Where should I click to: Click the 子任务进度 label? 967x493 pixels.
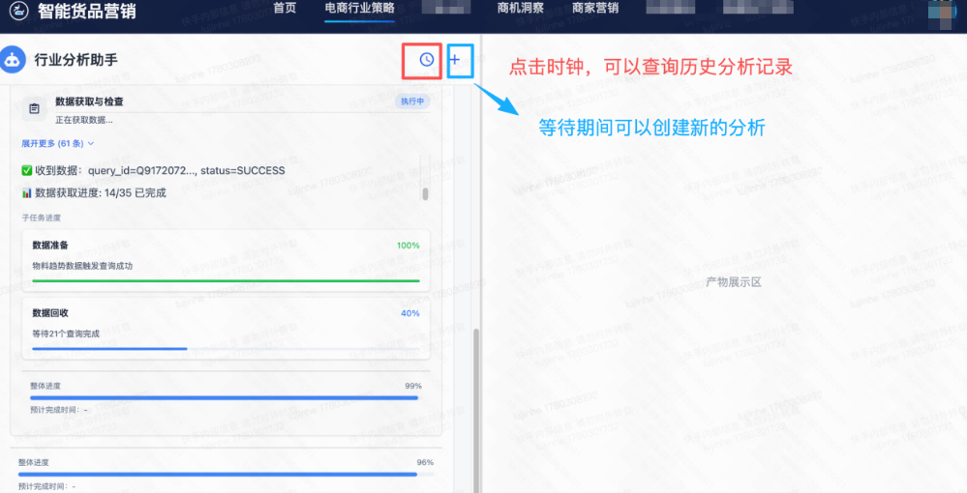[x=42, y=217]
